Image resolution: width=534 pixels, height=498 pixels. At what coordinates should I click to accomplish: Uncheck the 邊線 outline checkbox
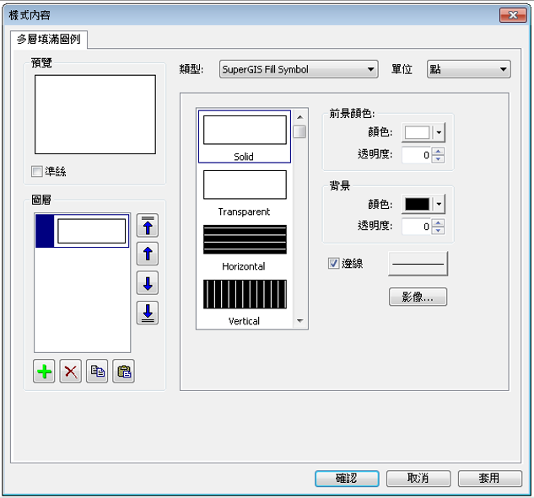pyautogui.click(x=333, y=263)
